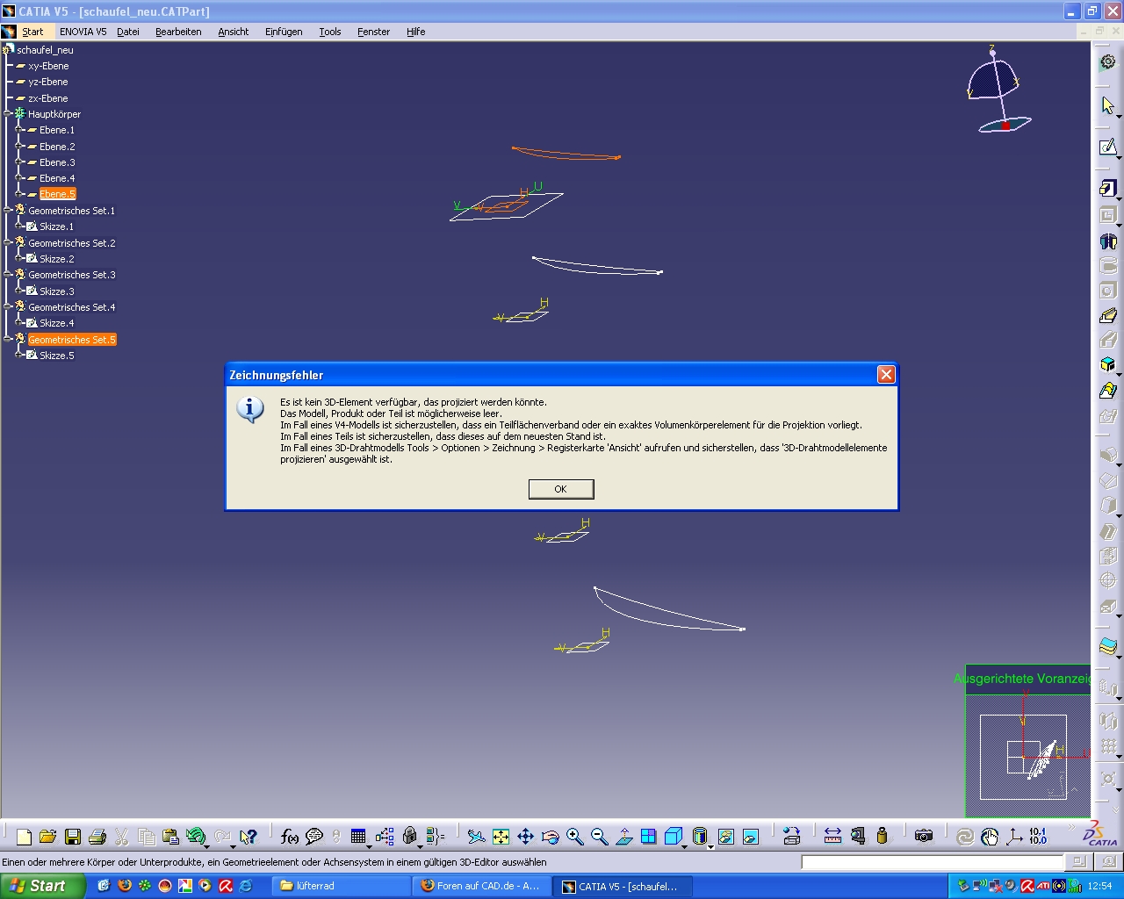The image size is (1124, 899).
Task: Collapse Geometrisches Set.1 node
Action: 7,210
